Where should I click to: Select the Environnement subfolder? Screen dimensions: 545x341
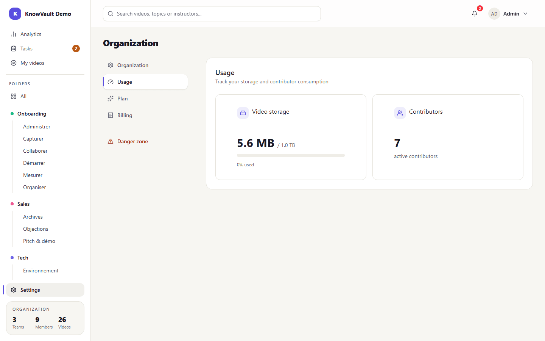(x=41, y=271)
